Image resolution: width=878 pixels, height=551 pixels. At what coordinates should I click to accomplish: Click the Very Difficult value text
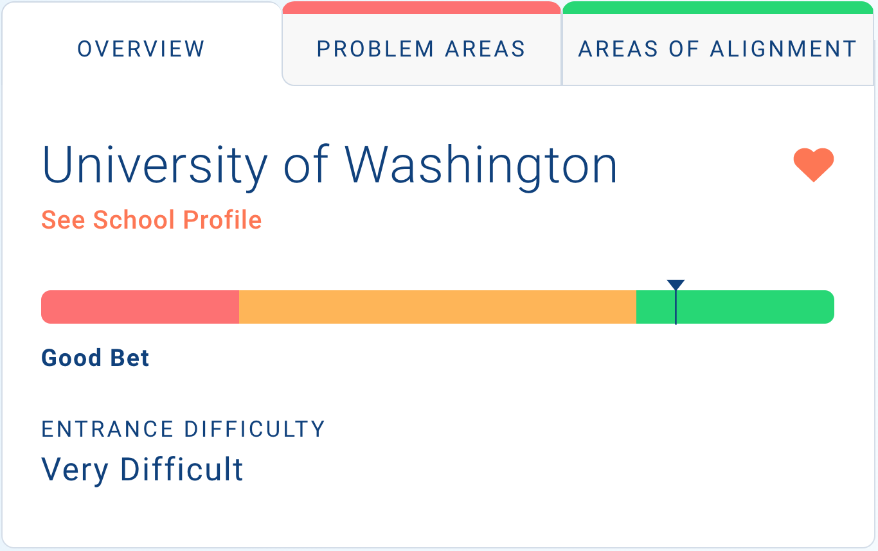pyautogui.click(x=143, y=469)
